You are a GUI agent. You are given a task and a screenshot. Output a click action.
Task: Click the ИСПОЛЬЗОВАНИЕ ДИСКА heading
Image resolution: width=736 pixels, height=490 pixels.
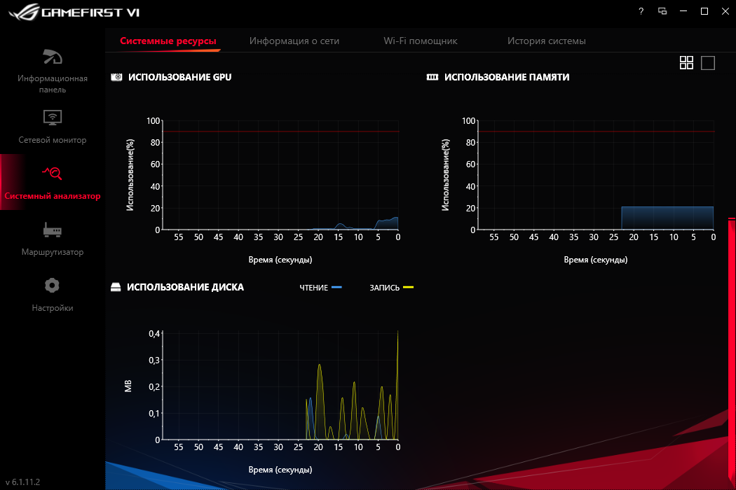click(186, 288)
